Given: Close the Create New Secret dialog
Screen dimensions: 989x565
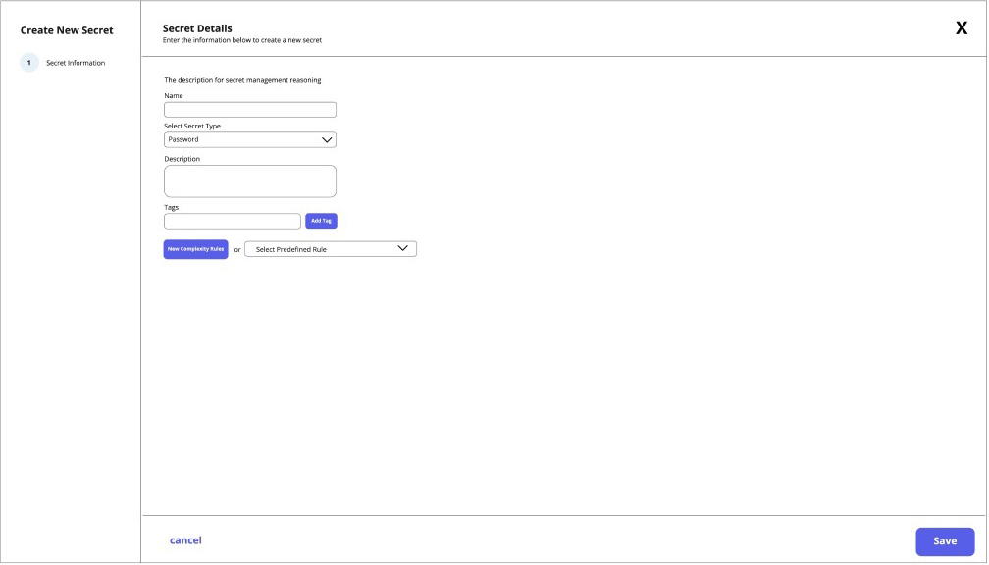Looking at the screenshot, I should [x=960, y=26].
